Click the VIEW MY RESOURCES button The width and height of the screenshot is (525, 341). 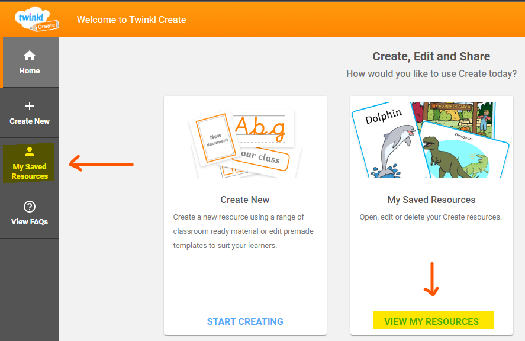click(x=431, y=321)
